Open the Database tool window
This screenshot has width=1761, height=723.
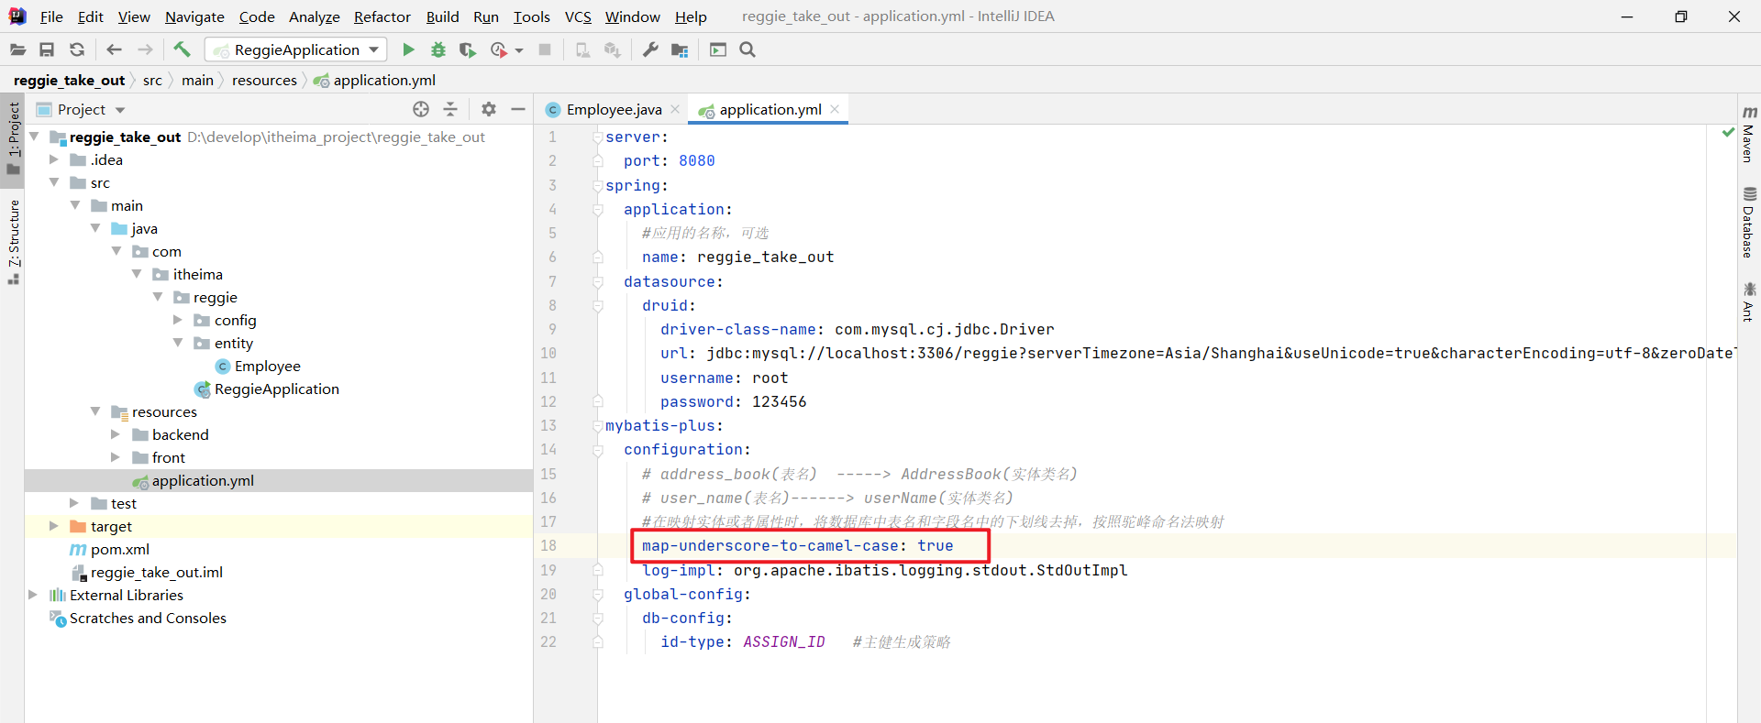pos(1748,223)
